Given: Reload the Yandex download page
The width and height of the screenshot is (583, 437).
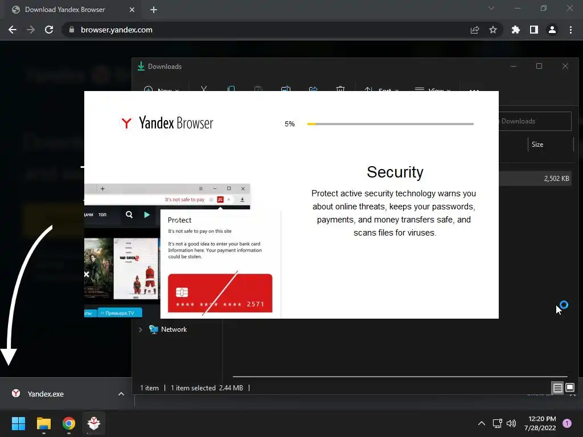Looking at the screenshot, I should pos(49,30).
